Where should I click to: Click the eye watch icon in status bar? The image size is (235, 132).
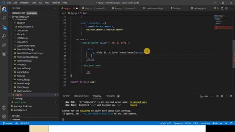[17, 123]
